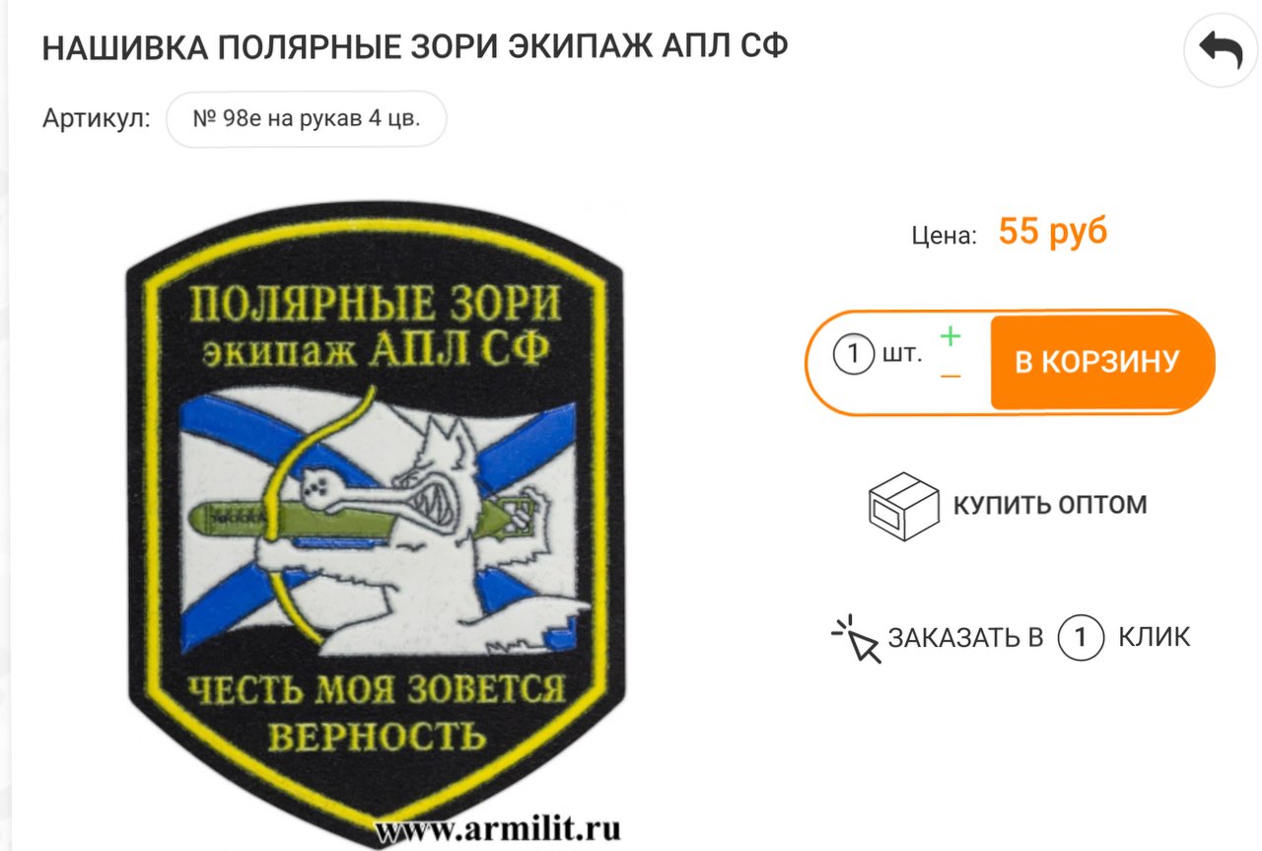
Task: Click the ВЕРНОСТЬ motto text on the patch
Action: 379,735
